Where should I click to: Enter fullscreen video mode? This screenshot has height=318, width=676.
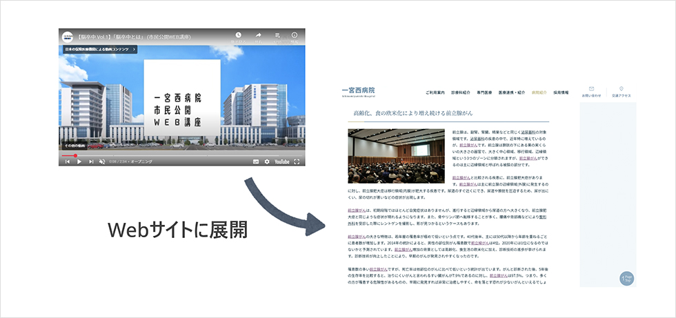pyautogui.click(x=298, y=161)
